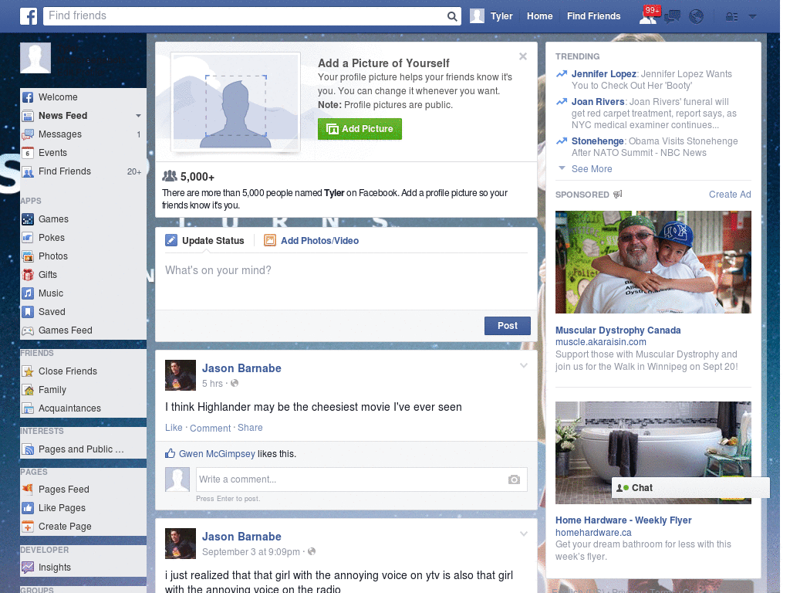Open the Games Feed controller icon
790x593 pixels.
(28, 330)
